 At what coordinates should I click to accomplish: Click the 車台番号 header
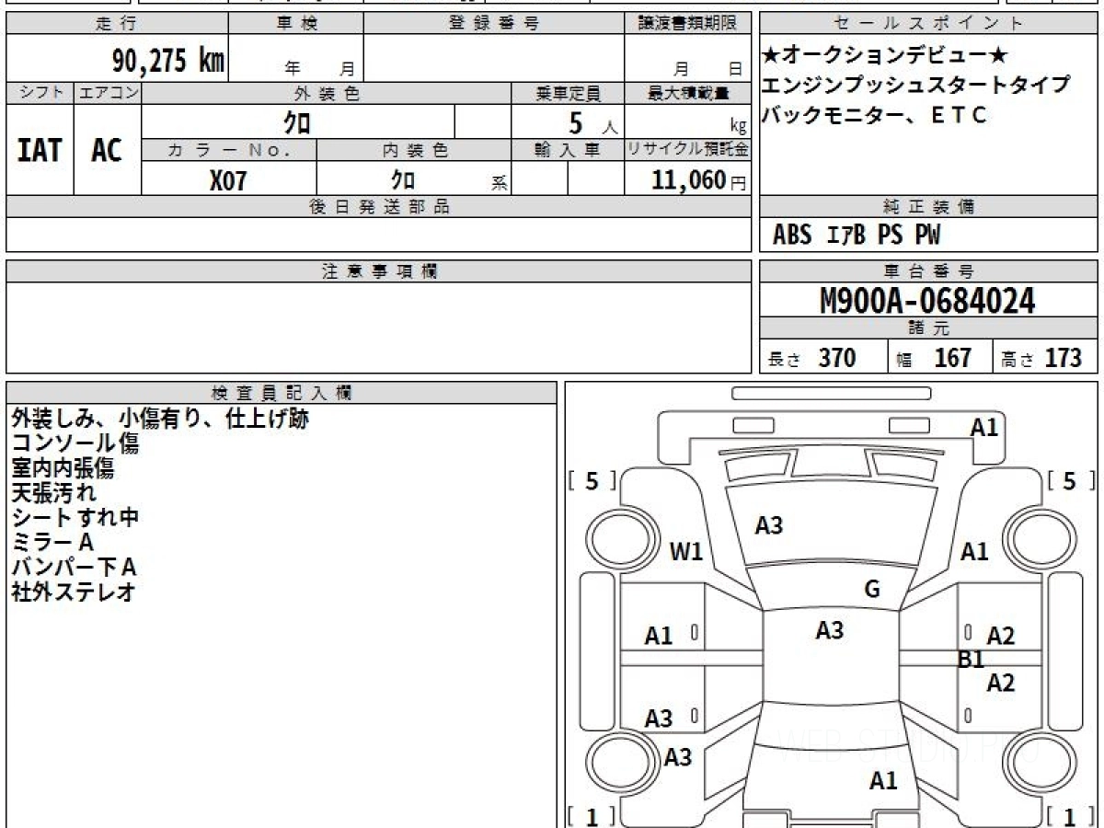[928, 271]
